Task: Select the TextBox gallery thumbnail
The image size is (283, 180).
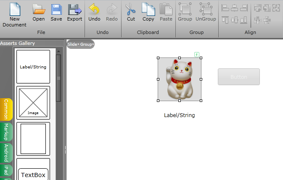Action: [33, 169]
